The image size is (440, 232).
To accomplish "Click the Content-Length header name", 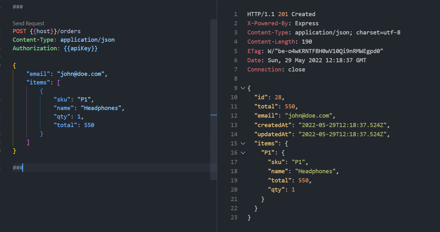I will 271,42.
